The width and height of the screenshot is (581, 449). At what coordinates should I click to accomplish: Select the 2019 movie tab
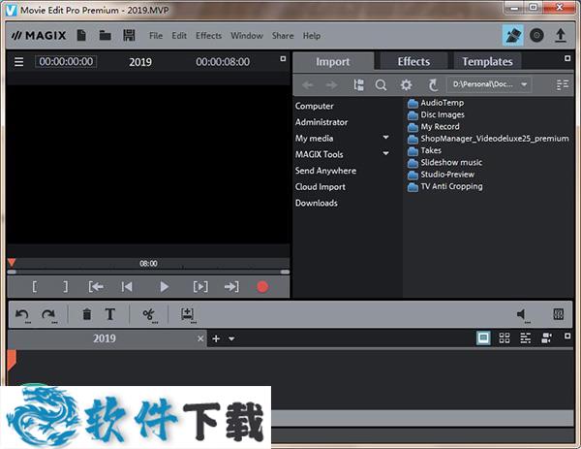click(x=105, y=338)
